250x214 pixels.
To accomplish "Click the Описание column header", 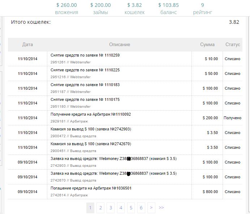I will [120, 45].
